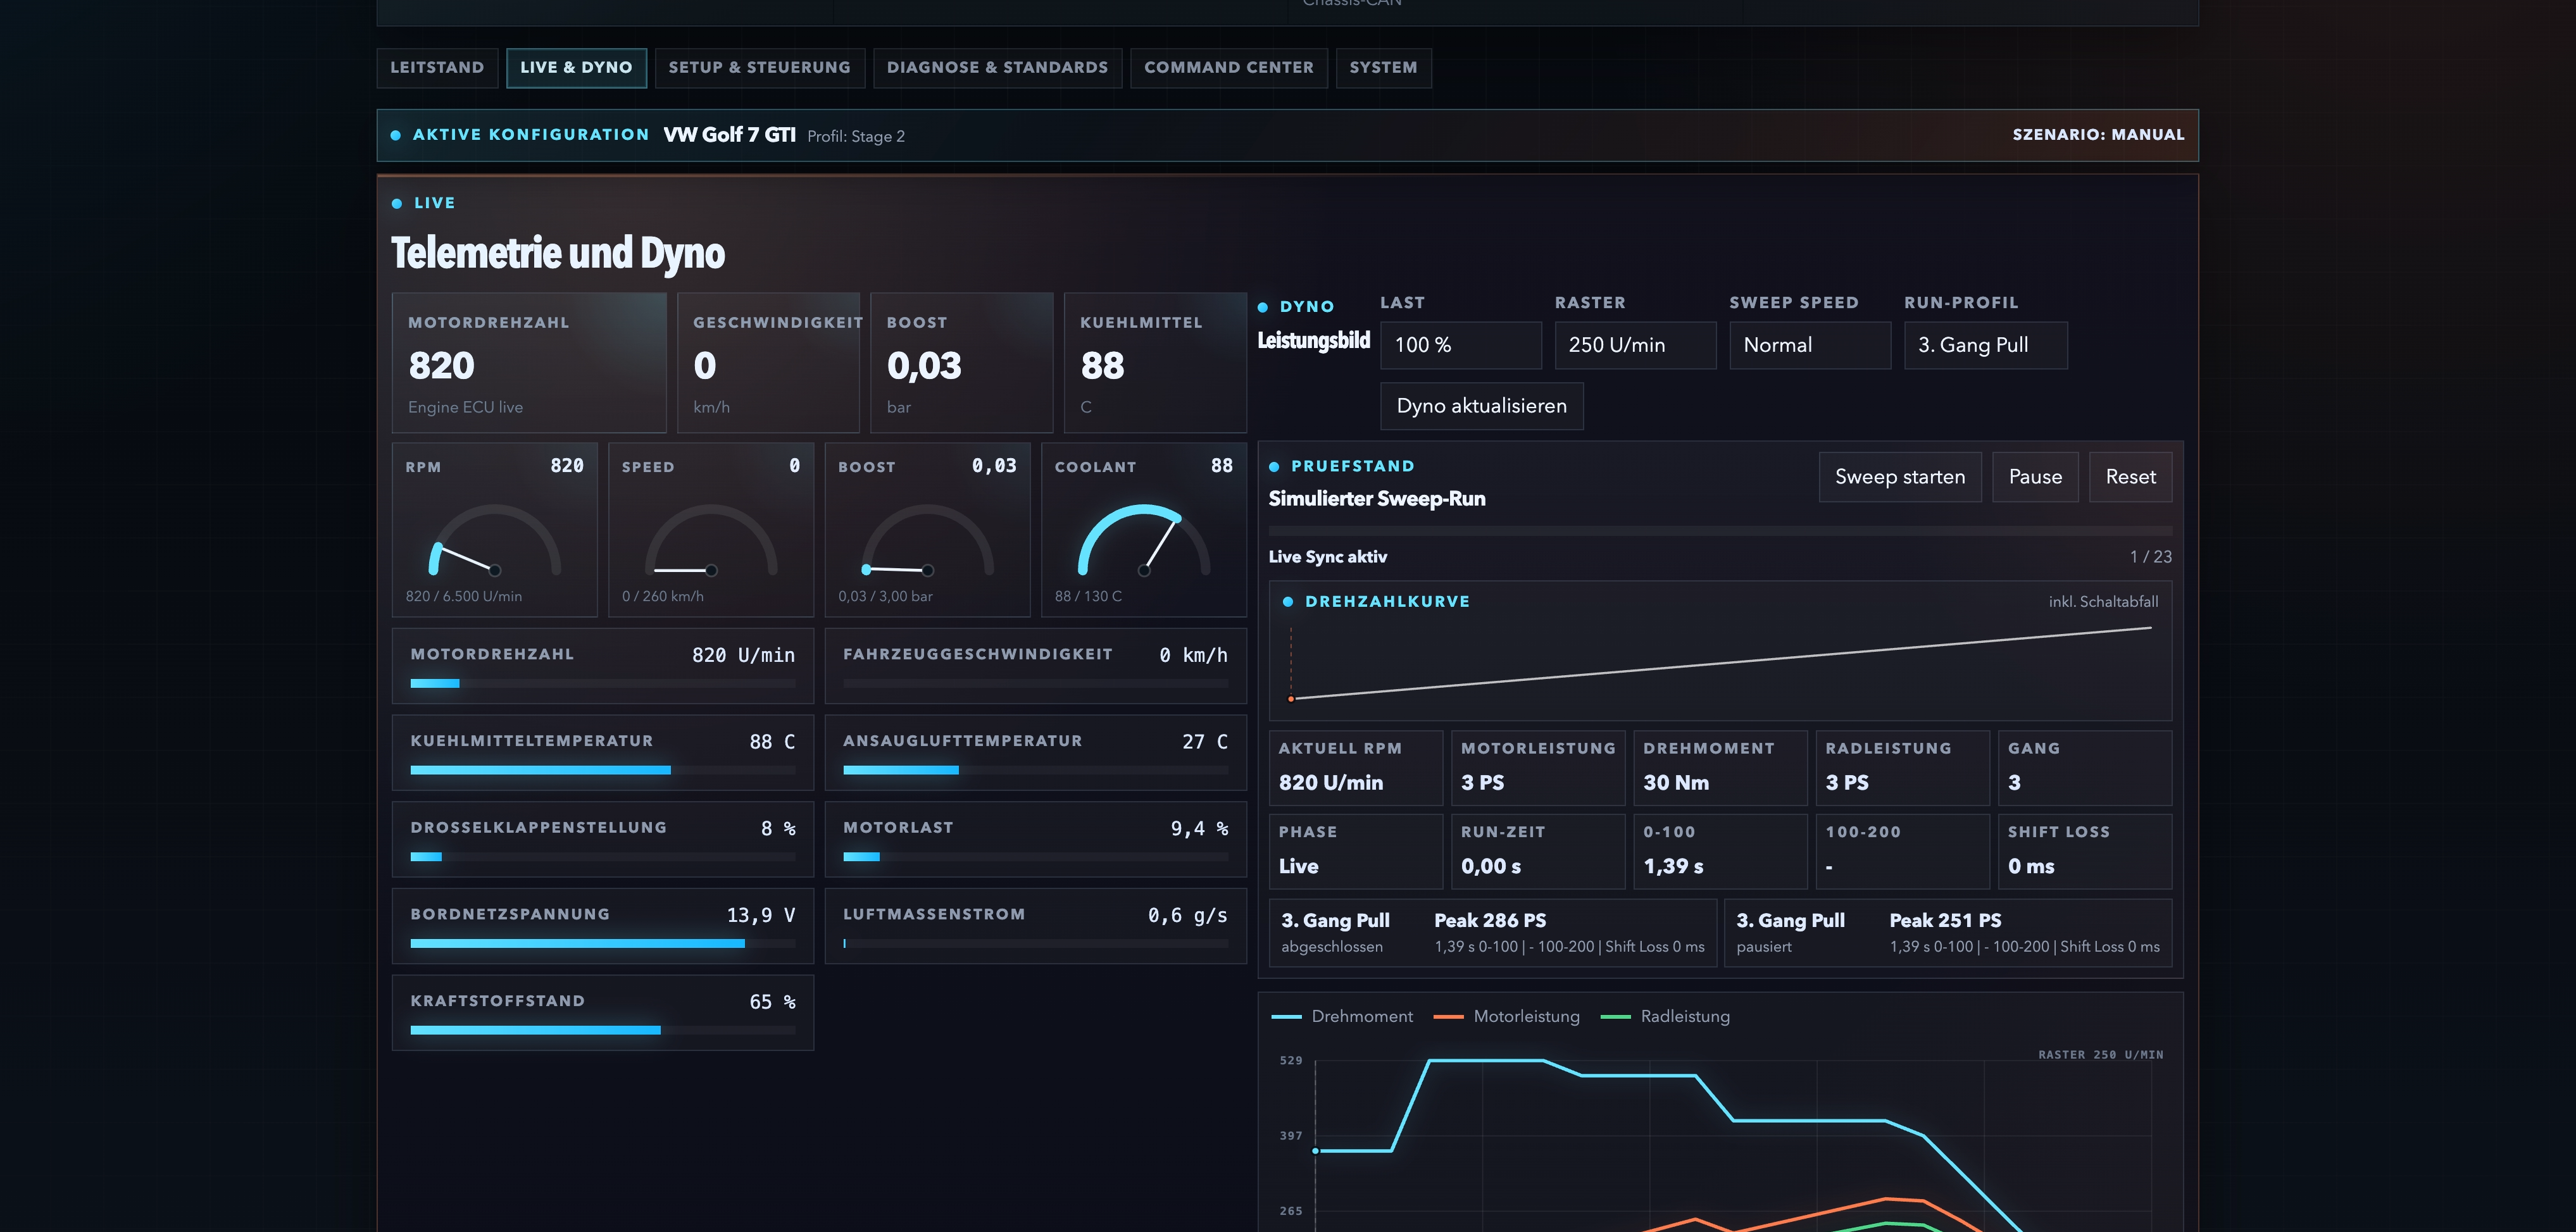Expand Sweep Speed dropdown set to Normal
The width and height of the screenshot is (2576, 1232).
coord(1810,345)
